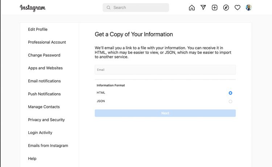This screenshot has width=272, height=167.
Task: Open Edit Profile settings
Action: pyautogui.click(x=38, y=29)
